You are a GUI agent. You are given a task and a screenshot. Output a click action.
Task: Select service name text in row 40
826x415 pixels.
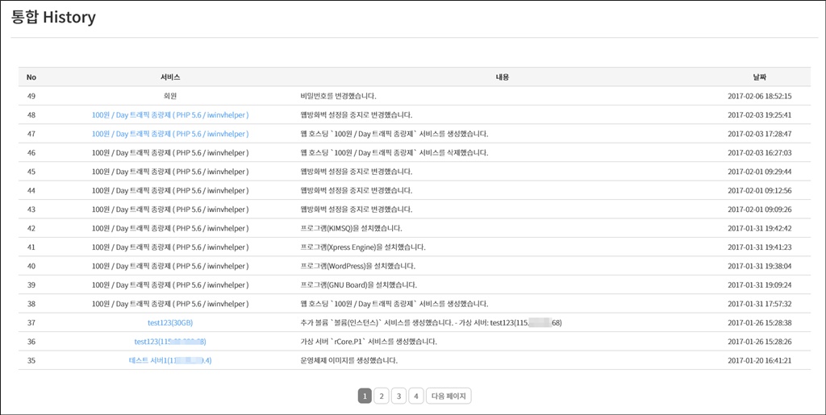[170, 266]
